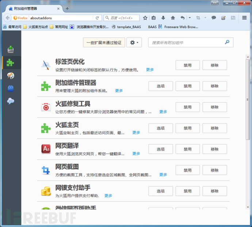Screen dimensions: 252x227
Task: Click the 火狐修复工具 first-aid kit icon
Action: [46, 107]
